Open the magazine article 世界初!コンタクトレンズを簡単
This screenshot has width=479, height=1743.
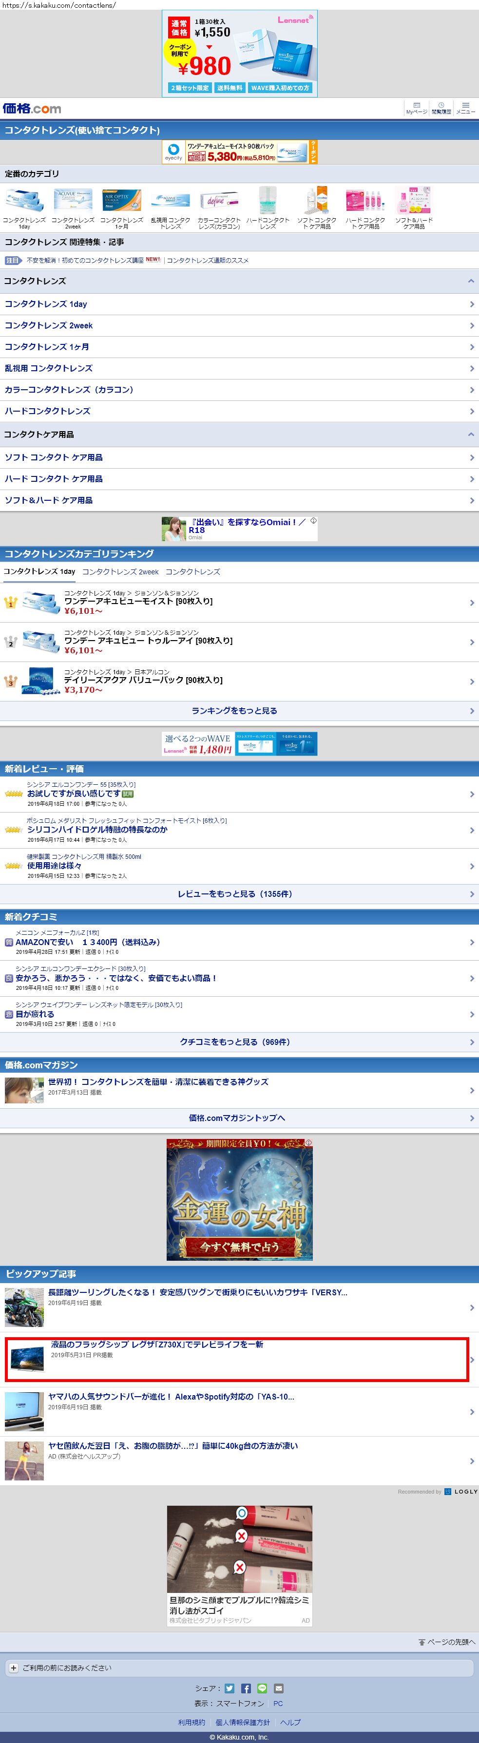(240, 1090)
